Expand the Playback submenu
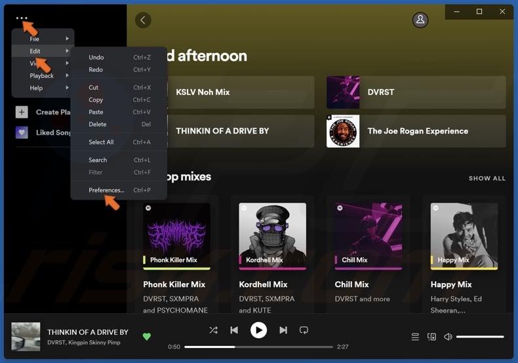Screen dimensions: 518x363 (43, 75)
